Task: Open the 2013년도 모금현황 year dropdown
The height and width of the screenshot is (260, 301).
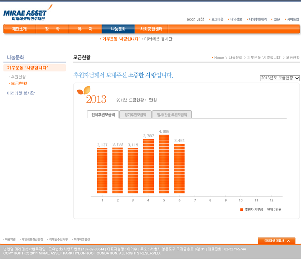Action: (279, 78)
